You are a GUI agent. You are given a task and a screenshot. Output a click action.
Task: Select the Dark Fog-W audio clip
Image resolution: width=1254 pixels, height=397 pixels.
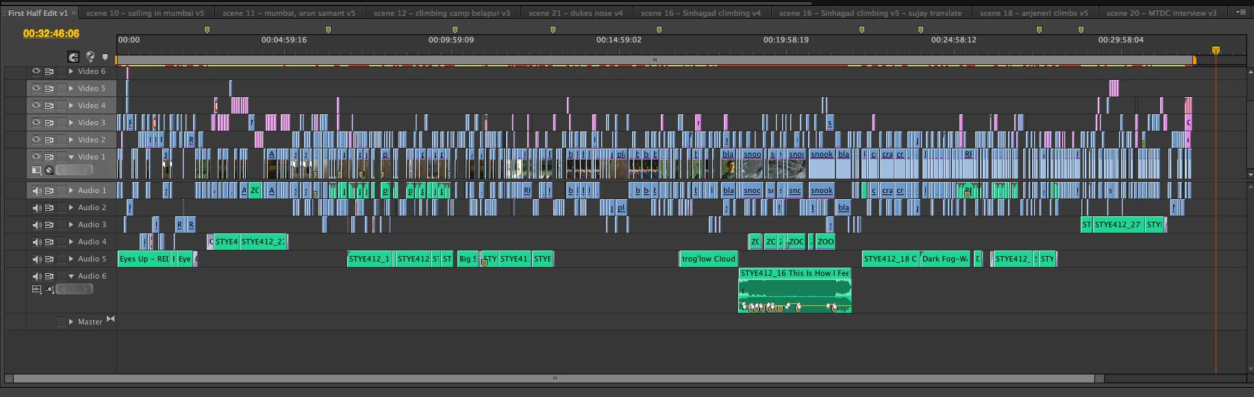[945, 259]
